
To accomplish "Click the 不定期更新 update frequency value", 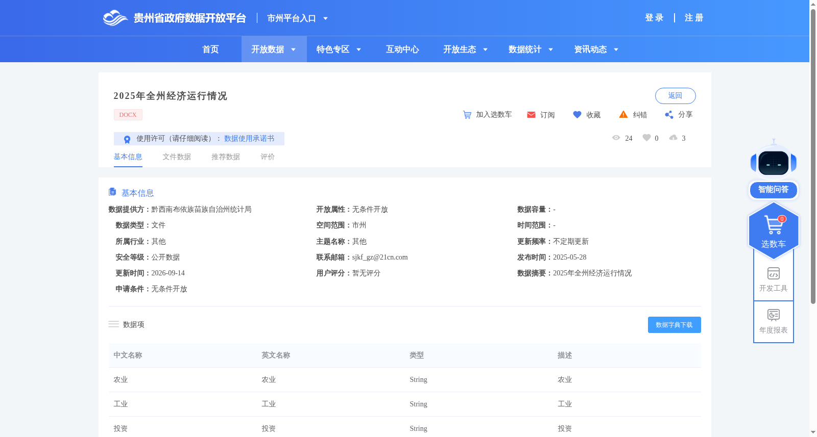I will click(x=571, y=242).
